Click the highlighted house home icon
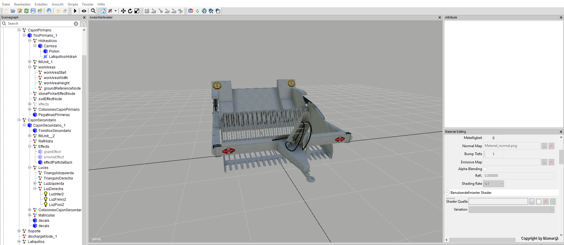Viewport: 564px width, 245px height. (103, 11)
